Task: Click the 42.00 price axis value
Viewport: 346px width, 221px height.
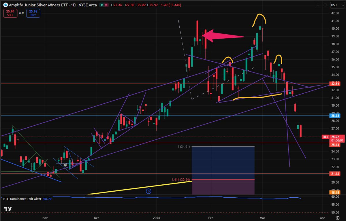Action: pos(335,13)
